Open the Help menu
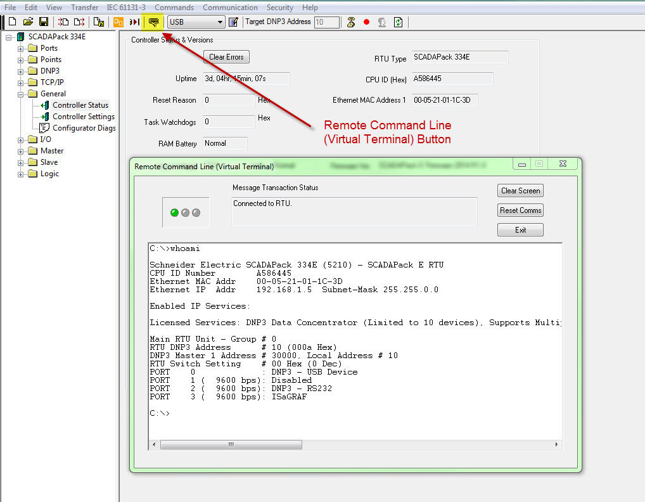This screenshot has height=502, width=645. [x=310, y=8]
